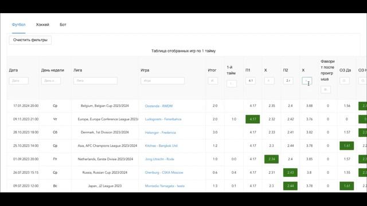The height and width of the screenshot is (206, 367).
Task: Click the 'Netherlands, Eerste Divisie 2023/2024' cell
Action: pyautogui.click(x=106, y=159)
